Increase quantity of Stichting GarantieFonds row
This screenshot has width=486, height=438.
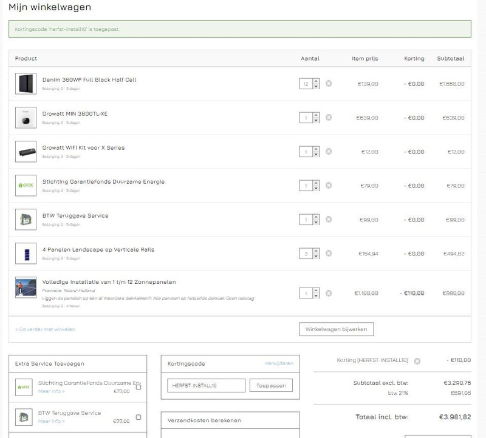pos(316,183)
